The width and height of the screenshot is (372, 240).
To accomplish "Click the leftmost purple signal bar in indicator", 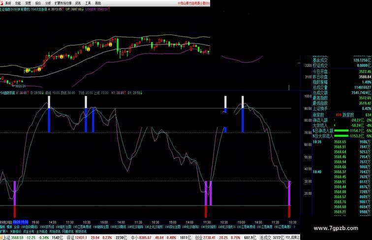I will (x=15, y=193).
